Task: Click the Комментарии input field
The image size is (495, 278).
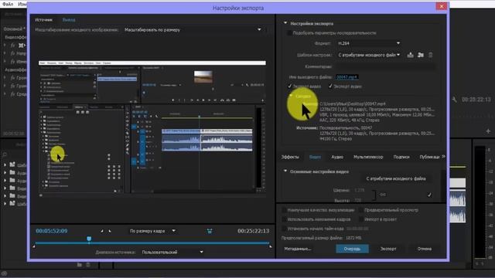Action: pyautogui.click(x=385, y=66)
